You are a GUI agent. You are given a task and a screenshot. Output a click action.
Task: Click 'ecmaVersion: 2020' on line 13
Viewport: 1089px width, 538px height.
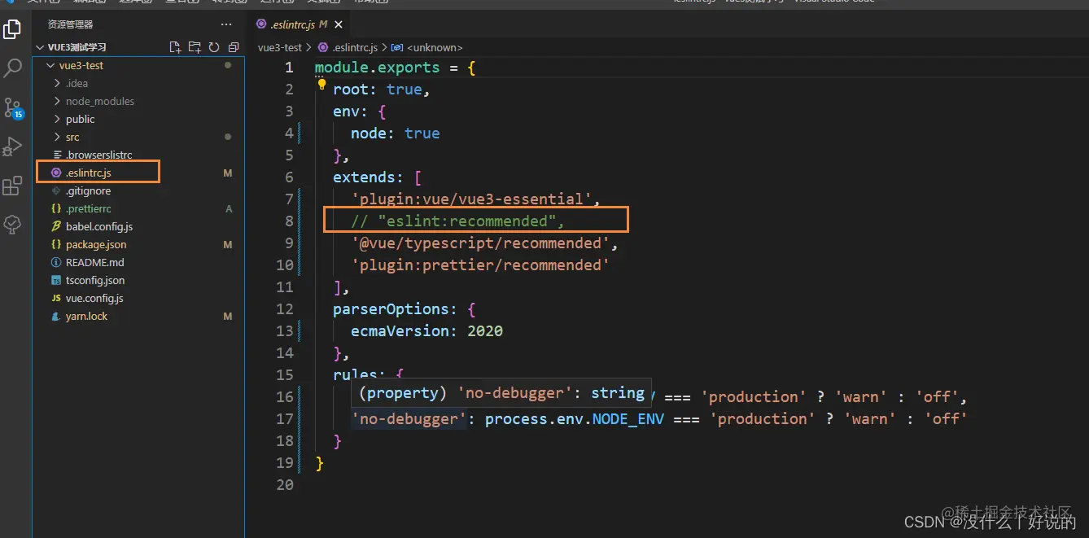coord(426,331)
